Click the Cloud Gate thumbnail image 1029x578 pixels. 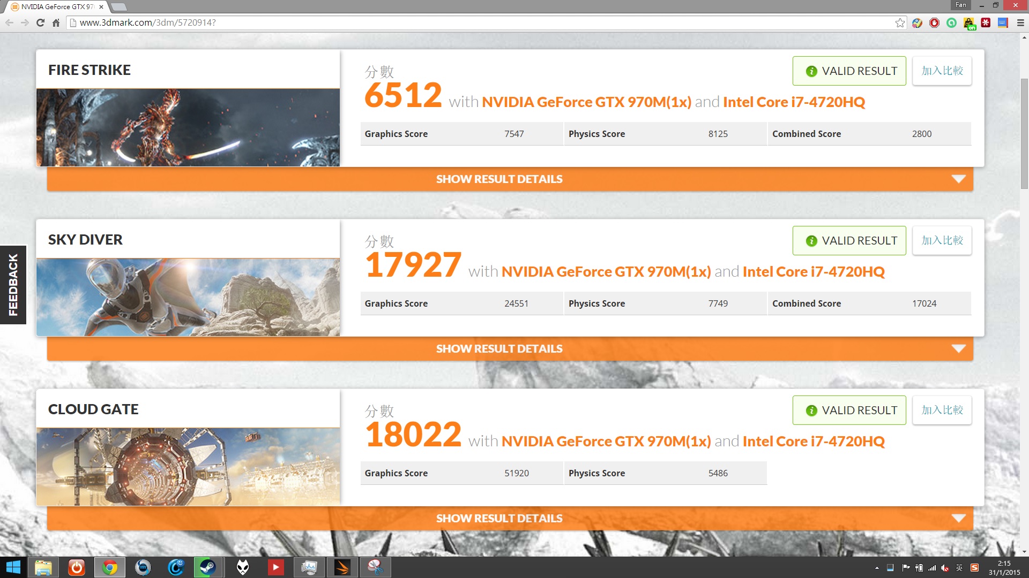pos(188,467)
